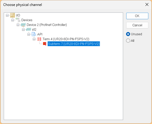Collapse Device 2 Profinet Controller node
This screenshot has width=152, height=124.
click(x=18, y=25)
